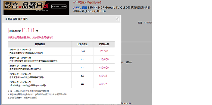Click note 1 about 帳戶內可使用的折價券
212x105 pixels.
pyautogui.click(x=28, y=91)
